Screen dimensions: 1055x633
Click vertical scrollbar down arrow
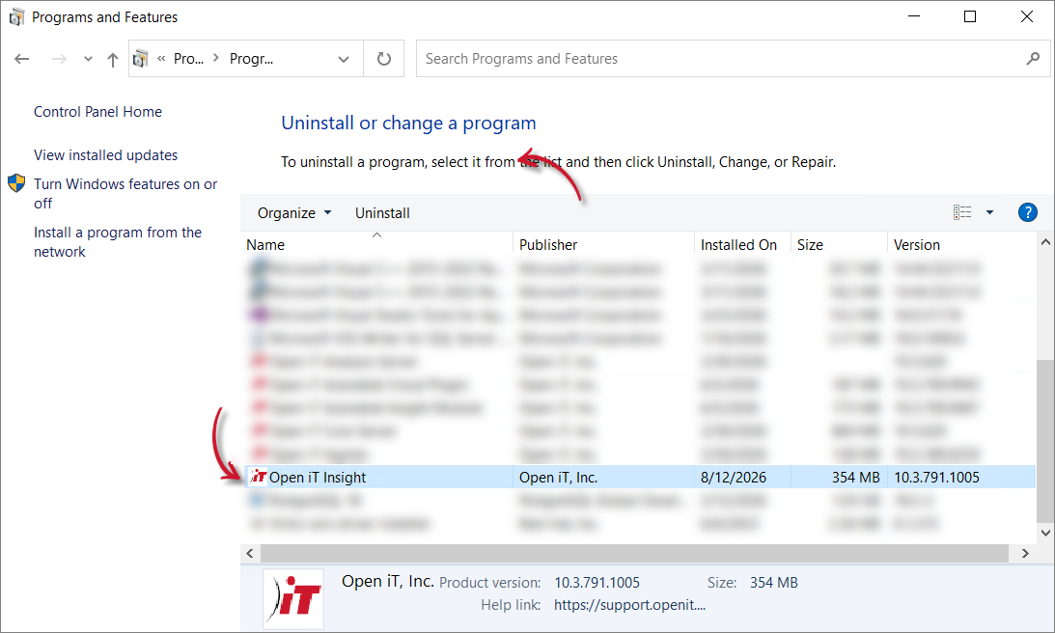coord(1045,533)
